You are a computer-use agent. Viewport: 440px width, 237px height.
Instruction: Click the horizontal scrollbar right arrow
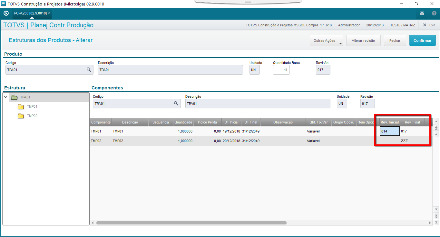430,223
